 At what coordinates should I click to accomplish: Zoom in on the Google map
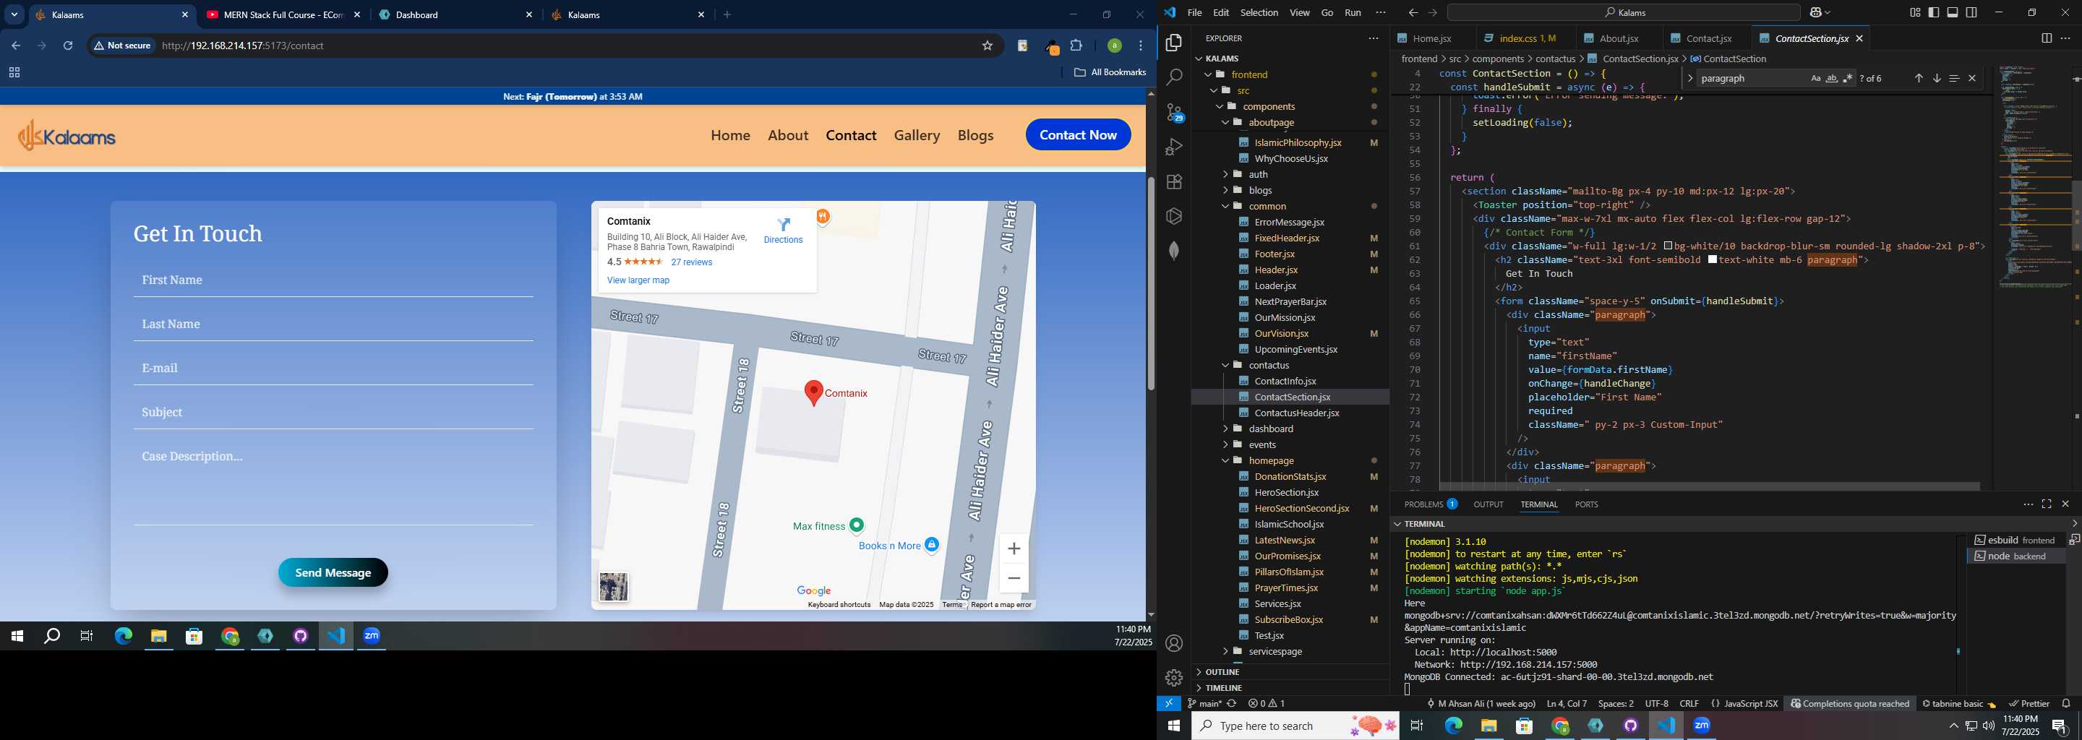pyautogui.click(x=1014, y=548)
